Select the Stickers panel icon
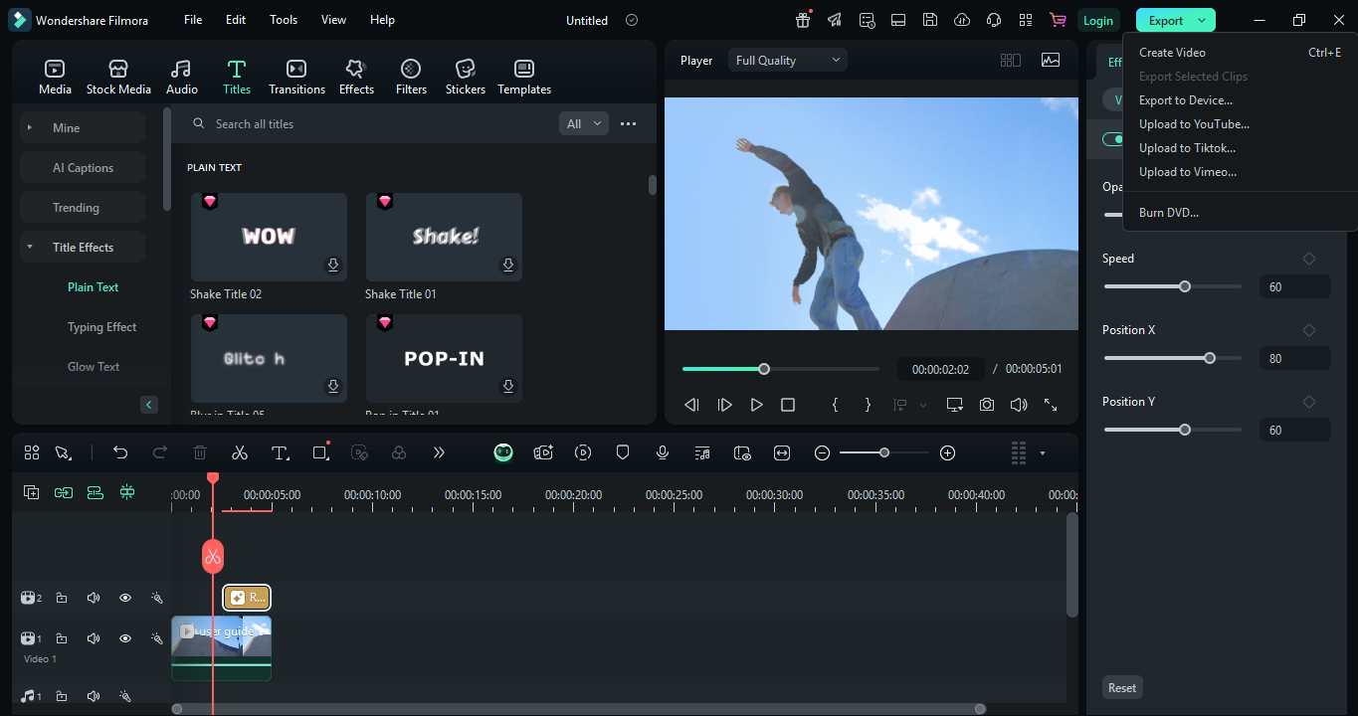The image size is (1358, 716). pos(465,77)
